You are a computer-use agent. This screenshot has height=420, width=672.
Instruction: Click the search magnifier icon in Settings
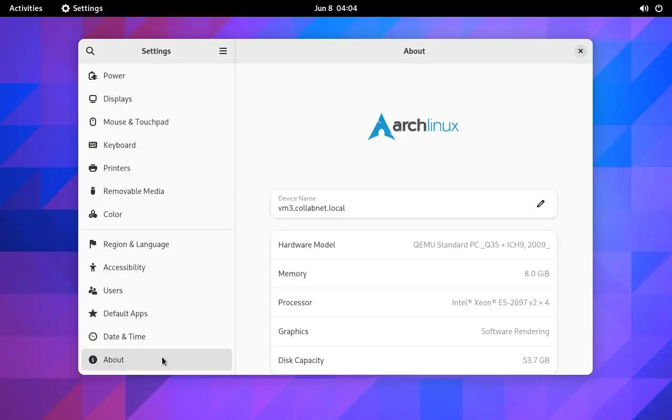coord(90,51)
